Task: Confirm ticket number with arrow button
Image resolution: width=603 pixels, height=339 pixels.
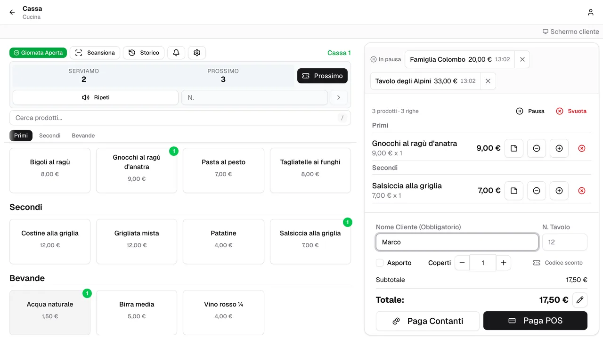Action: [x=339, y=97]
